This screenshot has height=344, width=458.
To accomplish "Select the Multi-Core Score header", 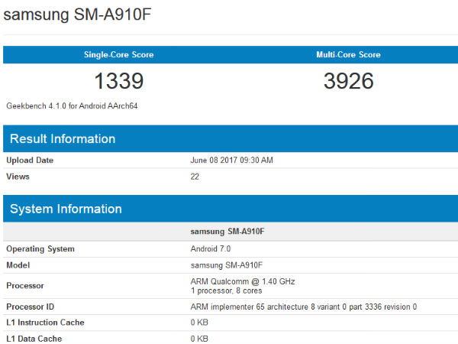I will coord(349,55).
